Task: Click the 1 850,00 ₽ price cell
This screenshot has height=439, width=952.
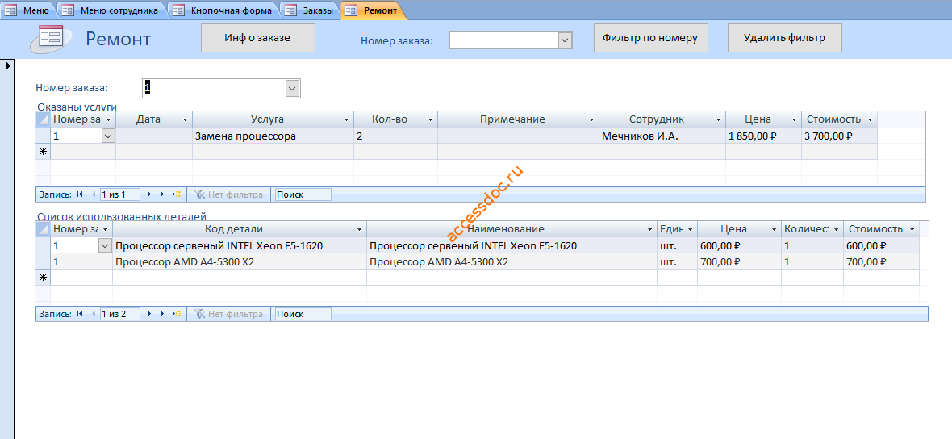Action: point(764,136)
